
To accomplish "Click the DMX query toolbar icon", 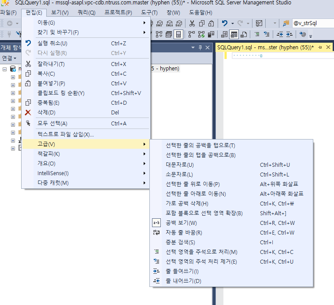I will click(160, 23).
